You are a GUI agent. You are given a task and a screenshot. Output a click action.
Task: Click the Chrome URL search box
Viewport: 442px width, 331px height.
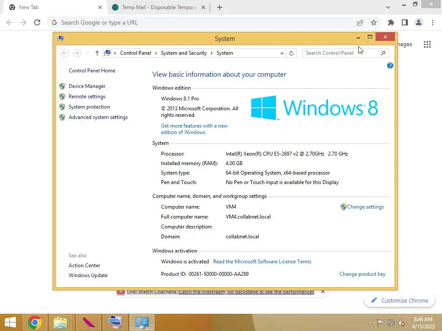tap(203, 22)
